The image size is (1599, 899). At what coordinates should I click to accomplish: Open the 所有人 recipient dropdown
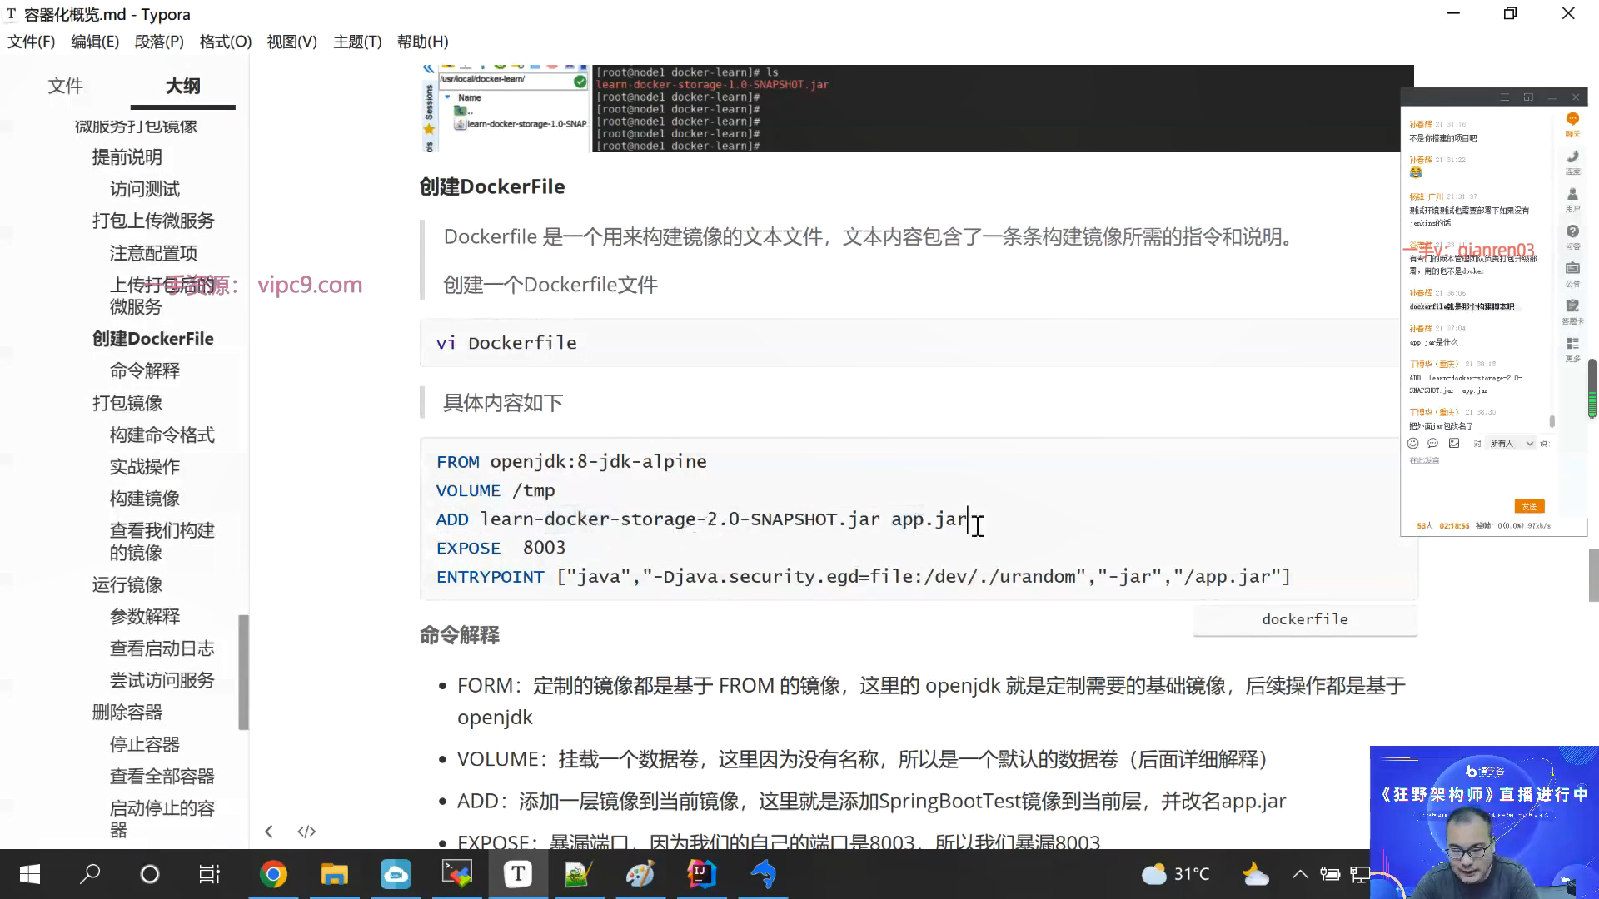(1511, 444)
